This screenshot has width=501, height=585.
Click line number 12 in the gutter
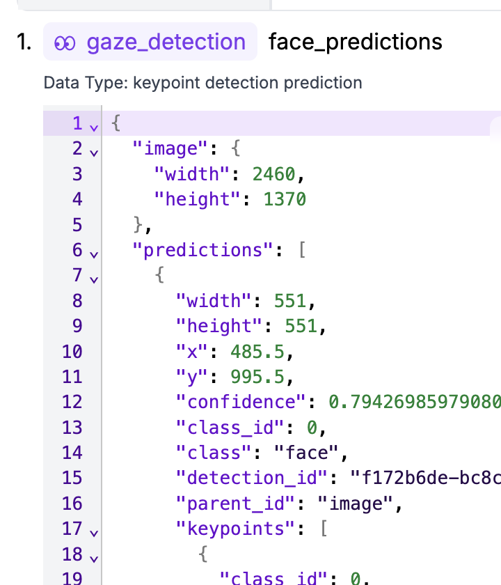coord(72,403)
